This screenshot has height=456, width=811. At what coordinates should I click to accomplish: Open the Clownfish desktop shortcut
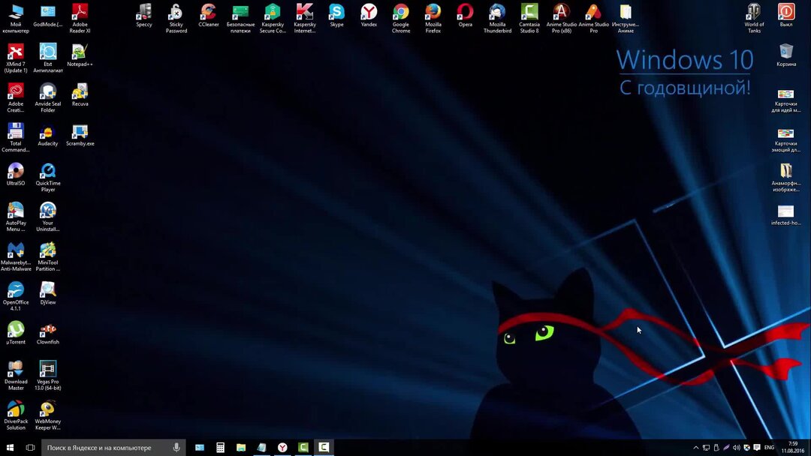coord(47,333)
